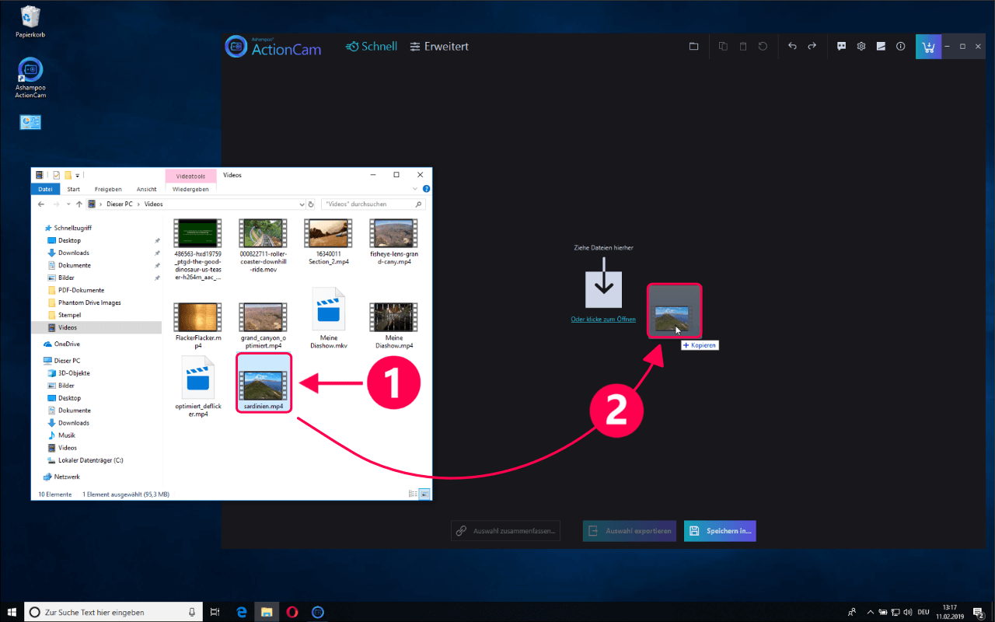Switch to Schnell mode
Image resolution: width=995 pixels, height=622 pixels.
point(372,47)
